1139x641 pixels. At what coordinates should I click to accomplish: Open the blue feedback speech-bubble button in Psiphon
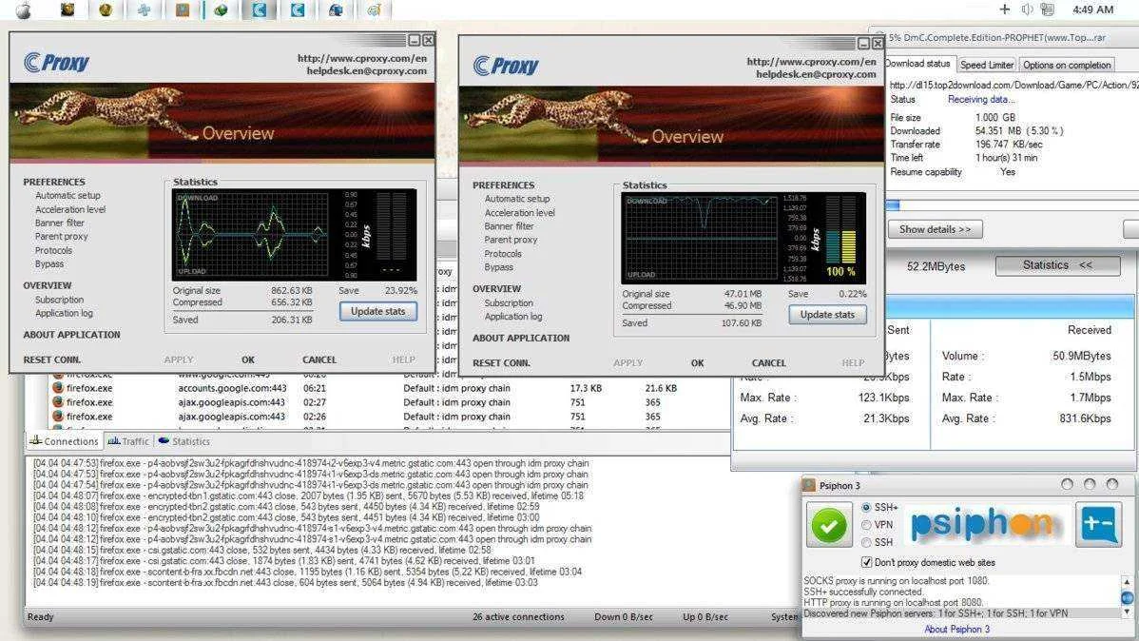(x=1098, y=524)
